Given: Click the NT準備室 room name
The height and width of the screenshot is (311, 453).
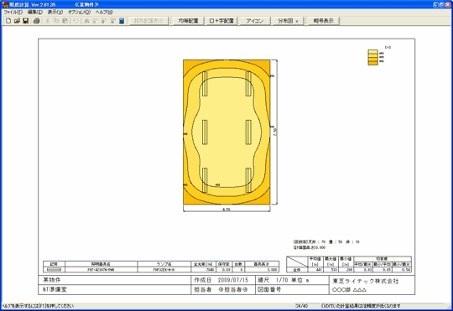Looking at the screenshot, I should (x=55, y=289).
